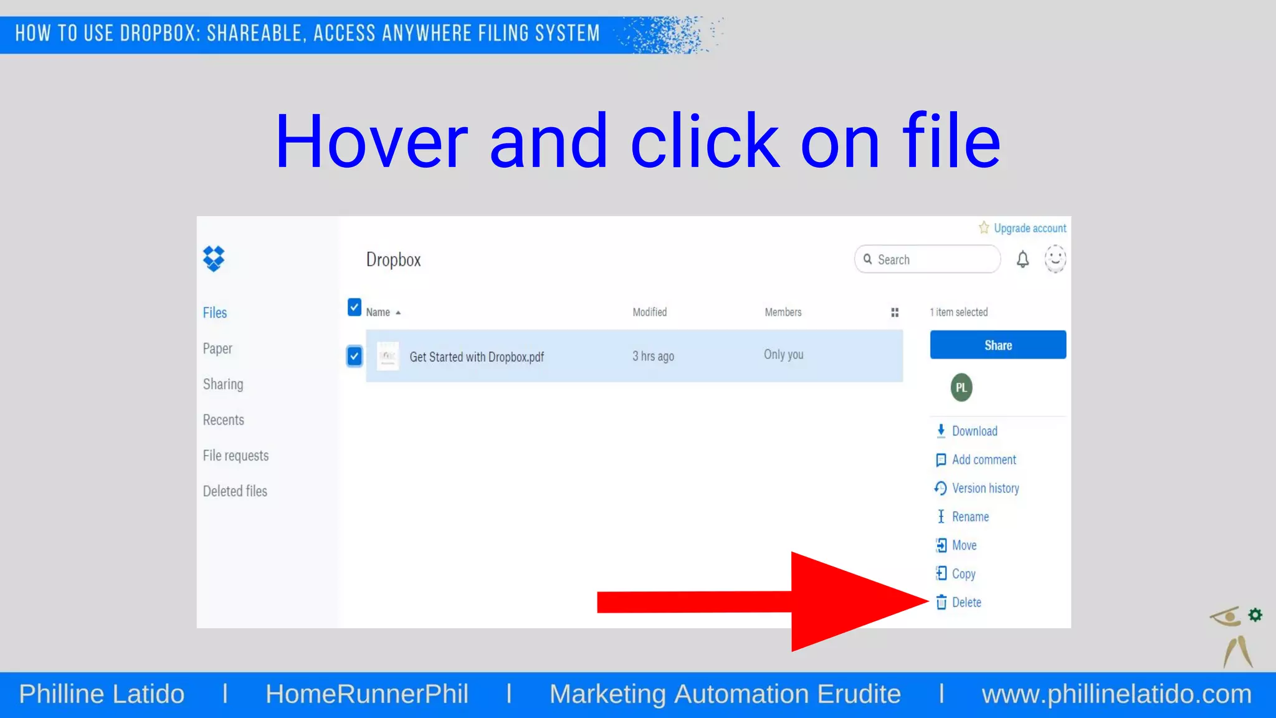Image resolution: width=1276 pixels, height=718 pixels.
Task: Open File requests in the sidebar
Action: point(236,456)
